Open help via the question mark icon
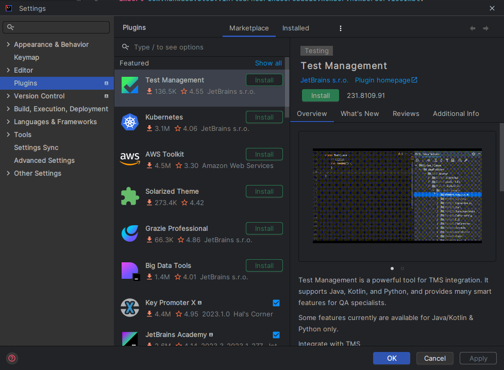This screenshot has height=370, width=504. click(x=12, y=358)
